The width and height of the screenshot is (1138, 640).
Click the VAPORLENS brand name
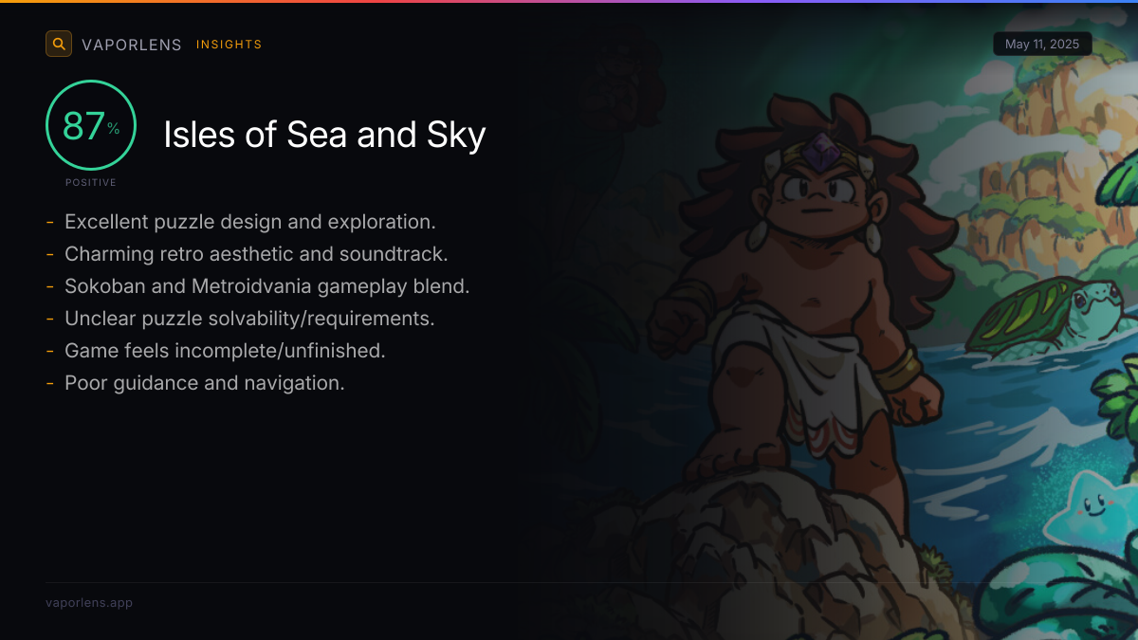click(x=132, y=45)
